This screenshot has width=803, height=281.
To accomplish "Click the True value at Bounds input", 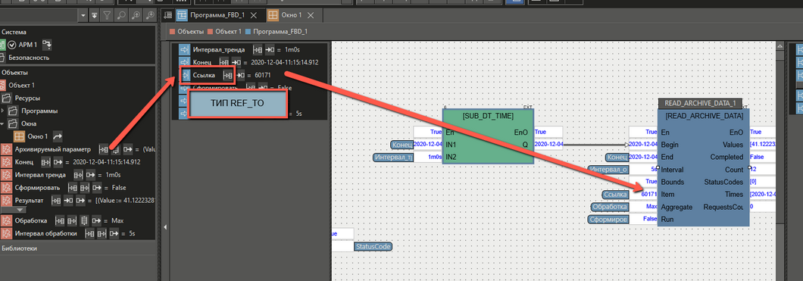I will point(651,182).
